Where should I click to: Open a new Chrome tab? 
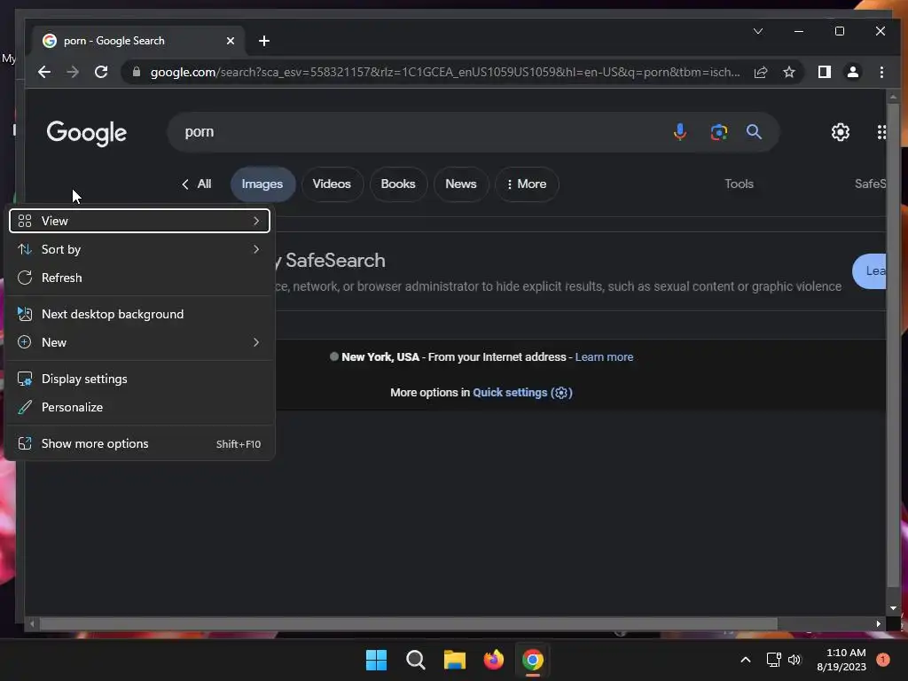click(264, 41)
